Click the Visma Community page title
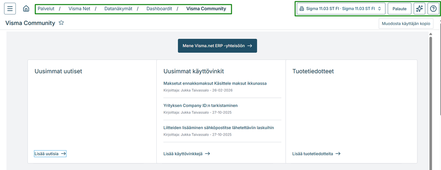Viewport: 441px width, 170px height. pos(30,23)
